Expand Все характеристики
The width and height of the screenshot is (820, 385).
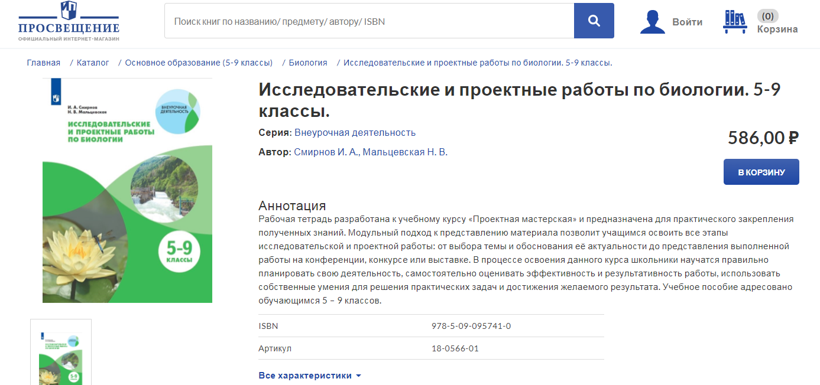click(x=310, y=376)
